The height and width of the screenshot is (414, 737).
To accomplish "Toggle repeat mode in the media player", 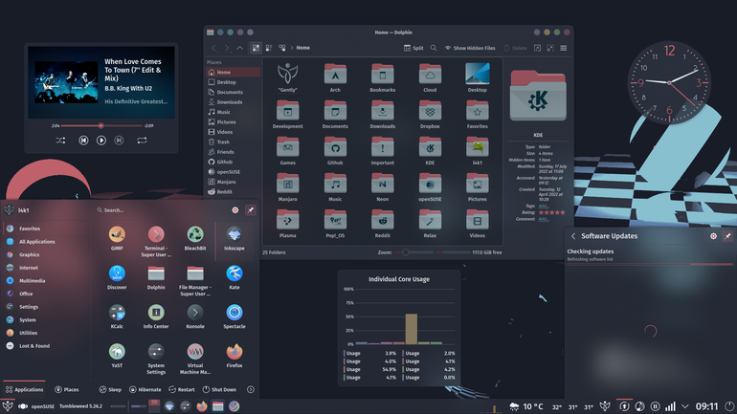I will click(x=142, y=141).
